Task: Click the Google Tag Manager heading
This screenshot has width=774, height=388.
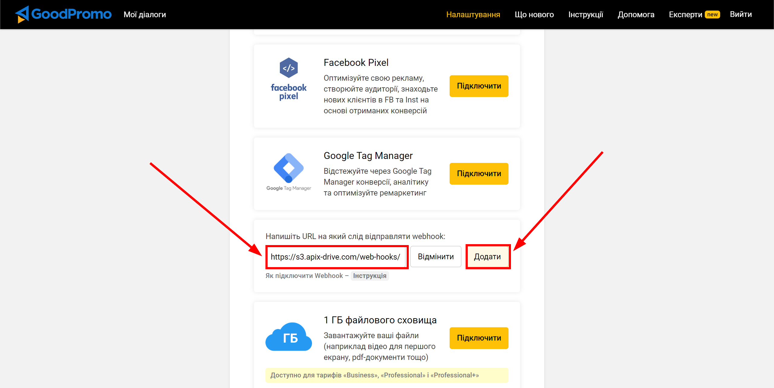Action: [368, 156]
